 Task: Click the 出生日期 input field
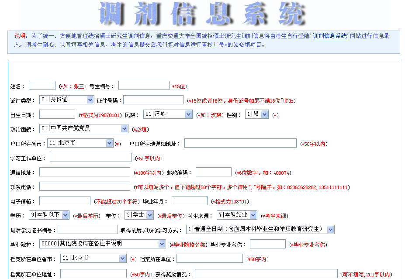coord(57,114)
